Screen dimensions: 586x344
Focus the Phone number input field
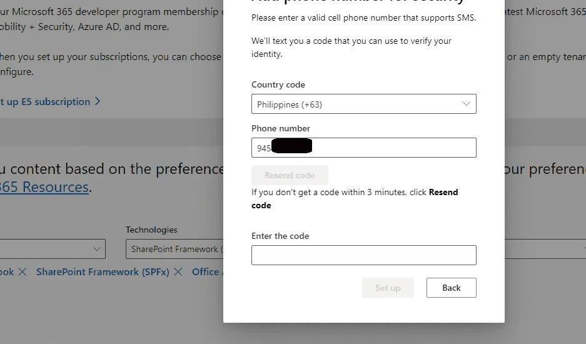[363, 148]
